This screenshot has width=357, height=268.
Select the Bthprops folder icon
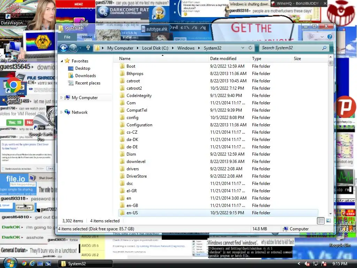122,73
